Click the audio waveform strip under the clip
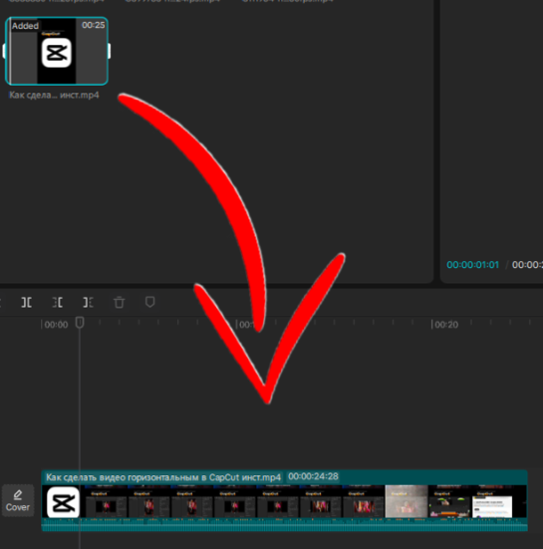 [x=284, y=524]
